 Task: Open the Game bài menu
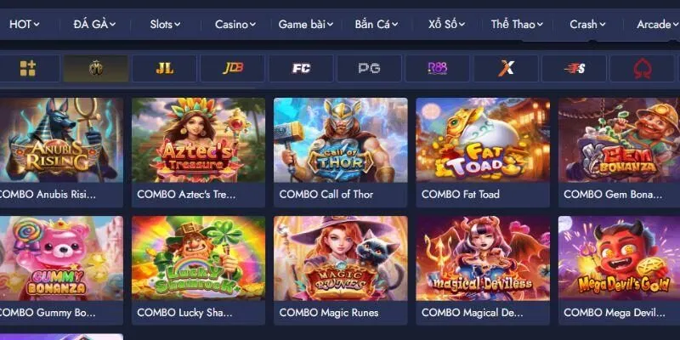[x=306, y=25]
